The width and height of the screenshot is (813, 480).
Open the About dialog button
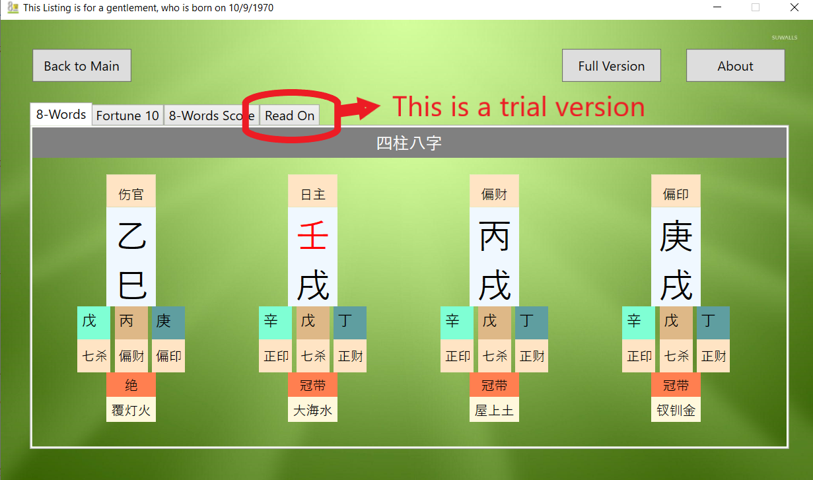tap(735, 65)
